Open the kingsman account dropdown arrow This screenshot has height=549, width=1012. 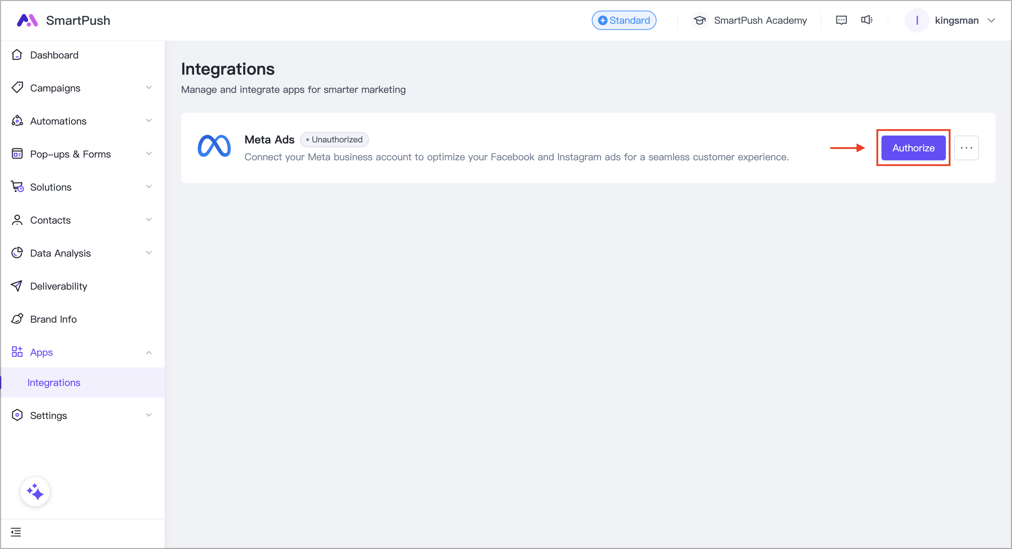coord(991,20)
